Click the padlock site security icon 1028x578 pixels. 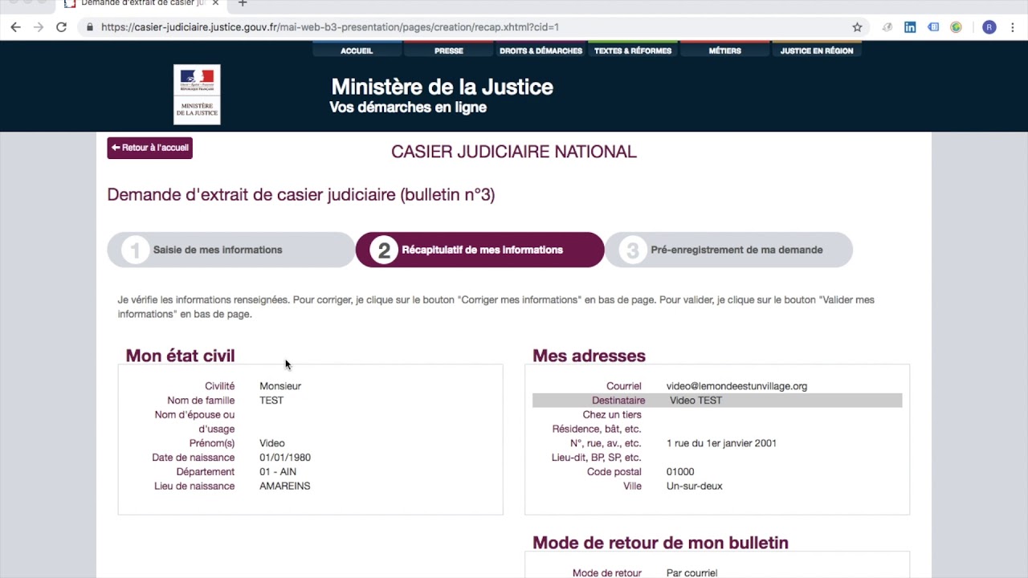click(89, 27)
